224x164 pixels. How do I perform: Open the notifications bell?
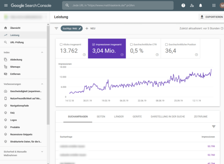coord(201,5)
